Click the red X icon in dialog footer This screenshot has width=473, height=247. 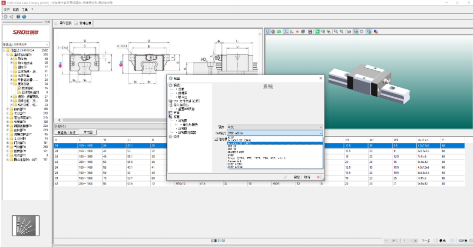(x=318, y=177)
